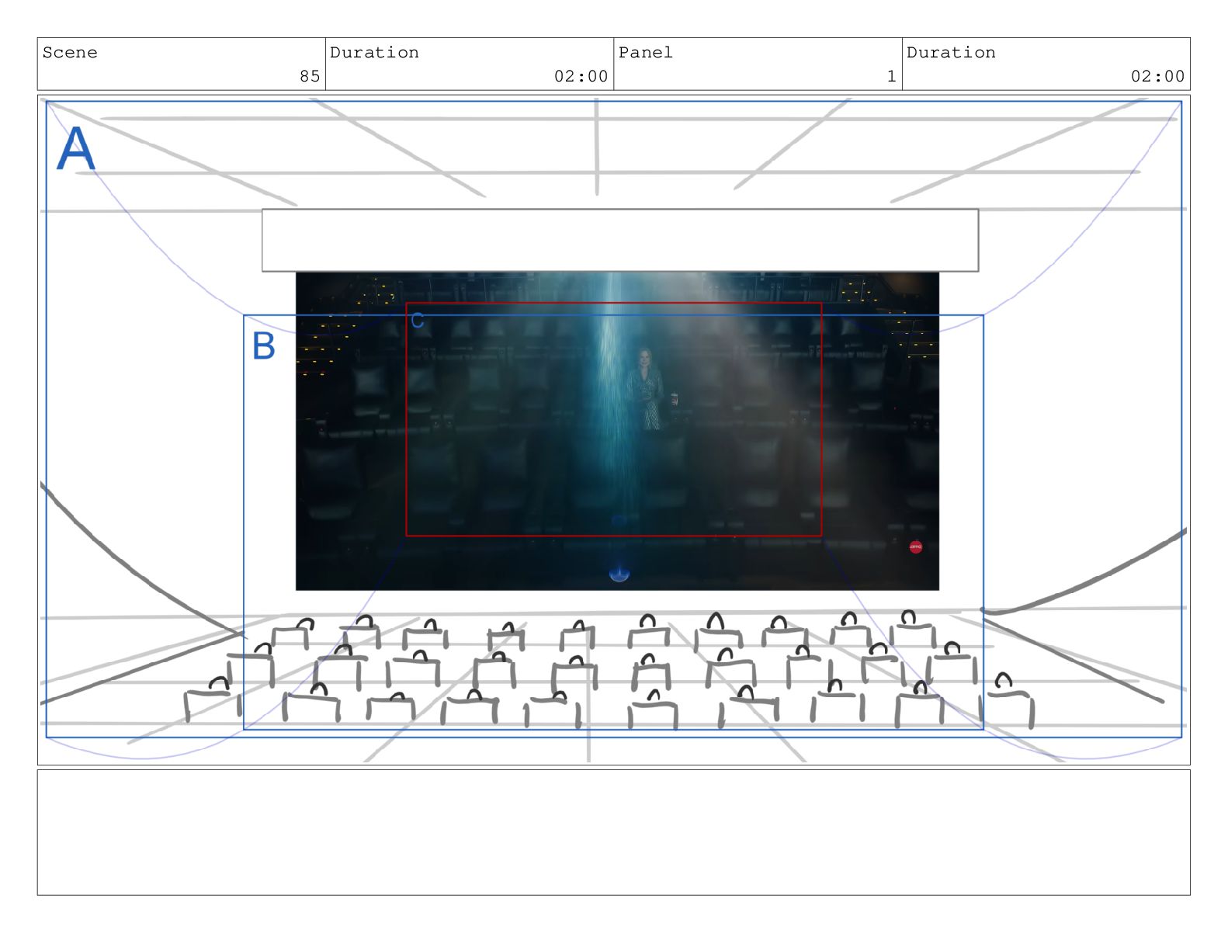Image resolution: width=1228 pixels, height=951 pixels.
Task: Click the Panel header label
Action: click(645, 53)
